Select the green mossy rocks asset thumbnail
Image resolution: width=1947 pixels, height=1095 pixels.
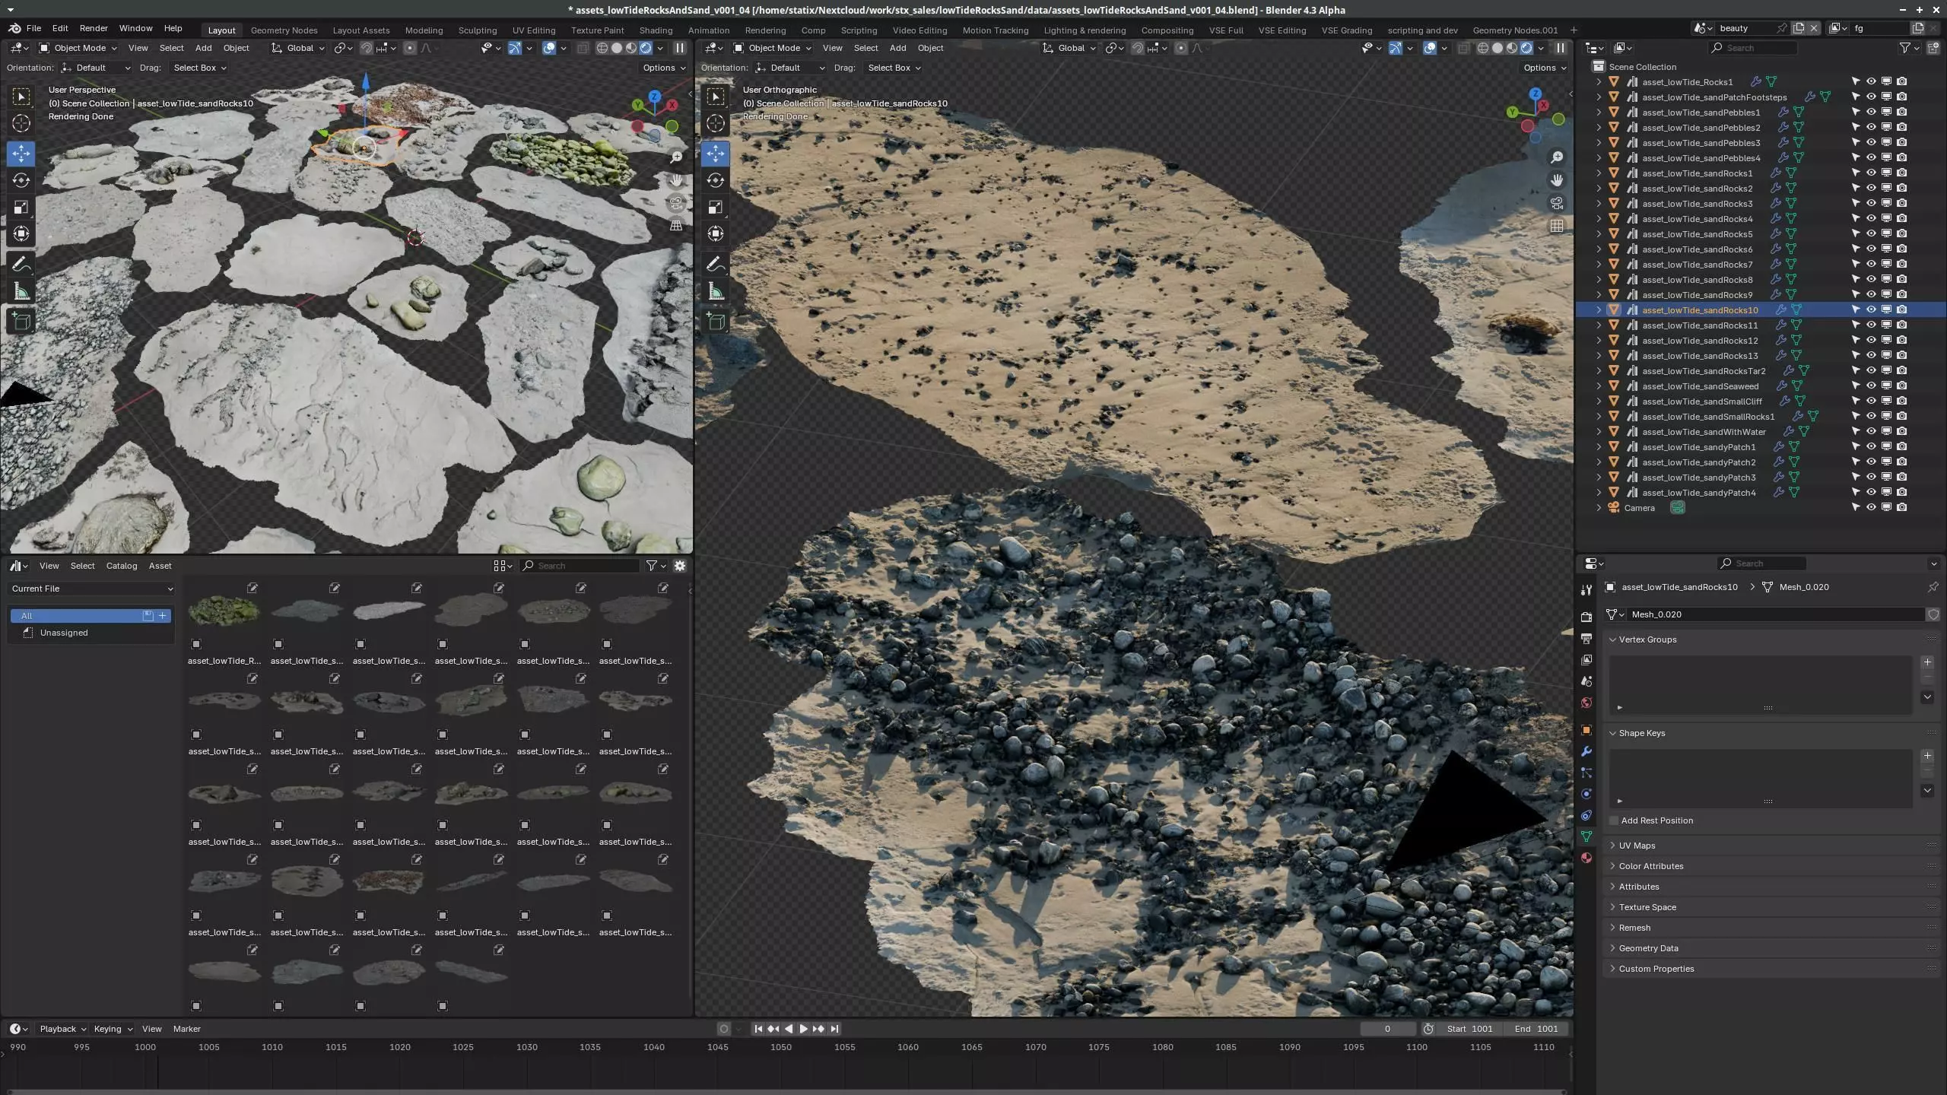[x=224, y=611]
